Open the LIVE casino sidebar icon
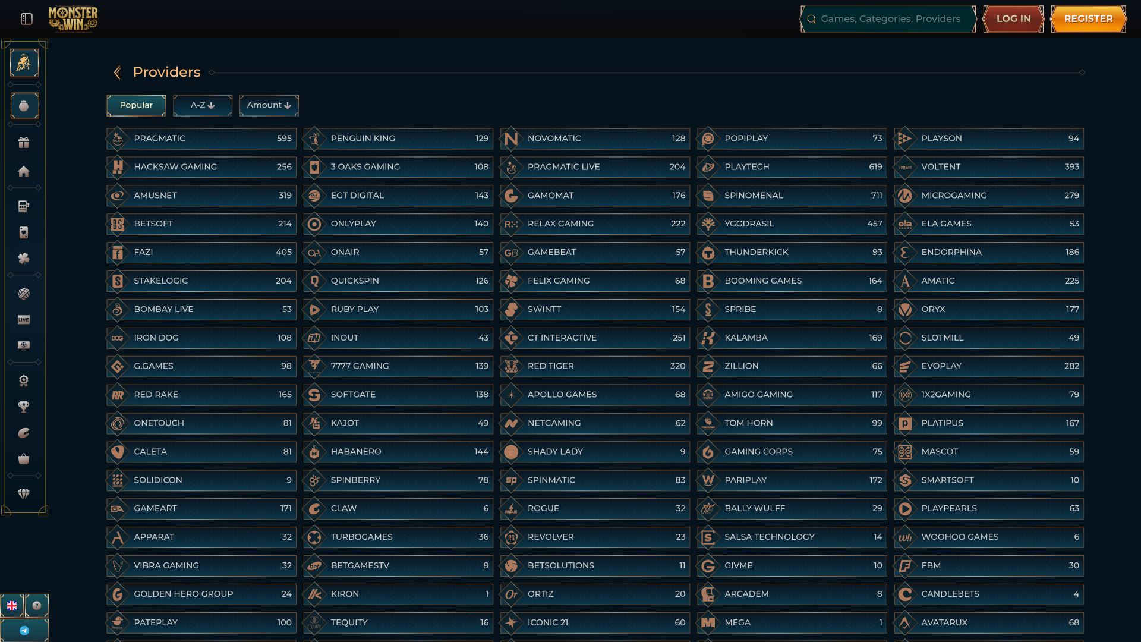Screen dimensions: 1141x642 click(x=24, y=320)
